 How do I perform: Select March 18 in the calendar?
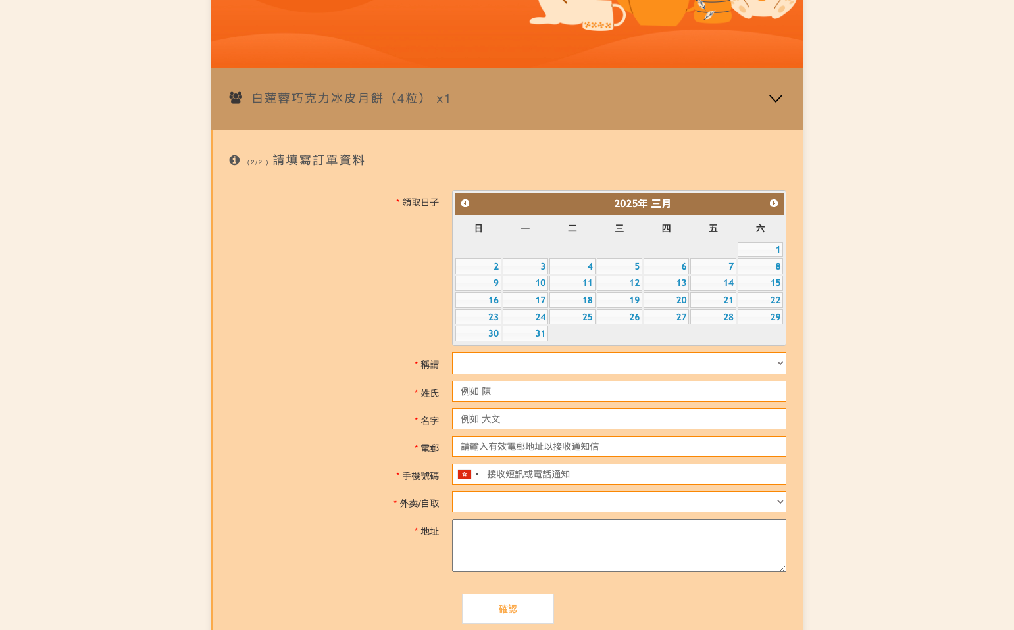(x=572, y=300)
